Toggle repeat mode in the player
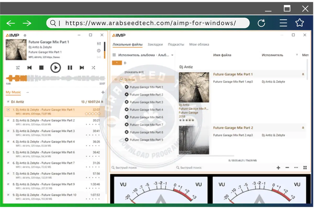 pos(18,67)
